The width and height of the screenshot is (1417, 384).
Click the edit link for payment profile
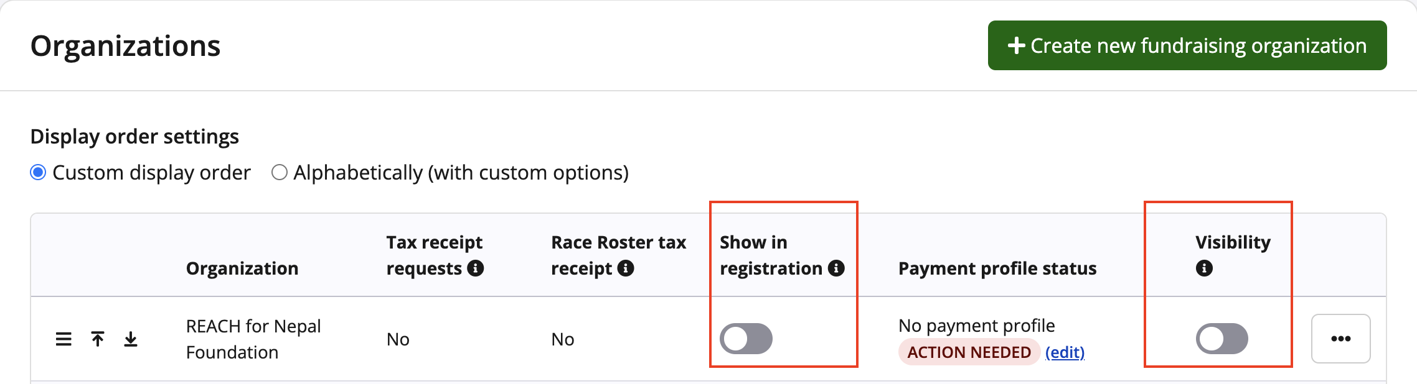tap(1065, 352)
